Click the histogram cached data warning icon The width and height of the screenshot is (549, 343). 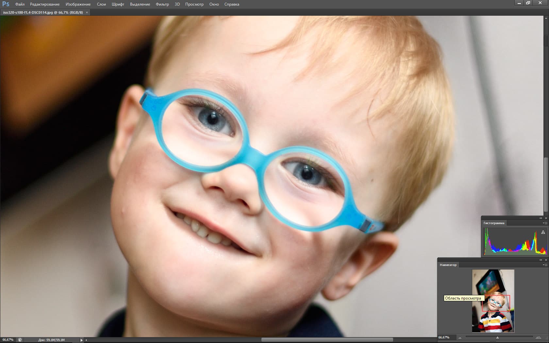click(543, 232)
